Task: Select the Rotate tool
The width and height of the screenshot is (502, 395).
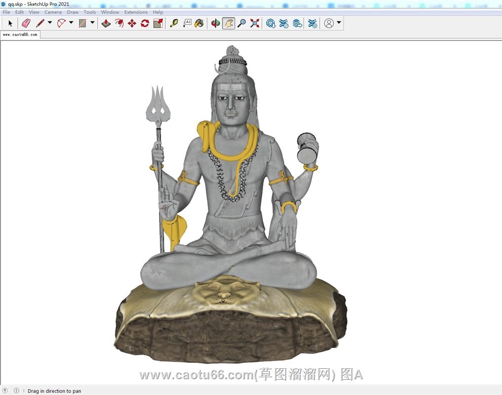Action: pyautogui.click(x=145, y=23)
